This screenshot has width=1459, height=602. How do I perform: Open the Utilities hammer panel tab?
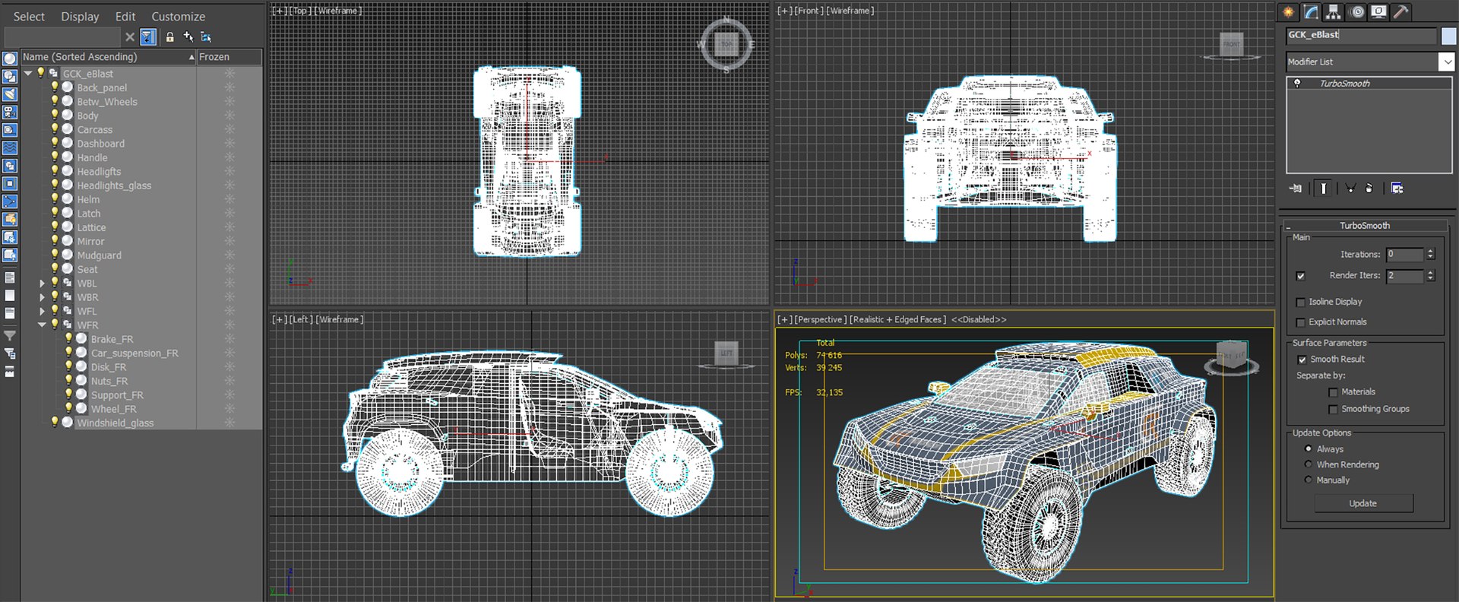tap(1400, 12)
